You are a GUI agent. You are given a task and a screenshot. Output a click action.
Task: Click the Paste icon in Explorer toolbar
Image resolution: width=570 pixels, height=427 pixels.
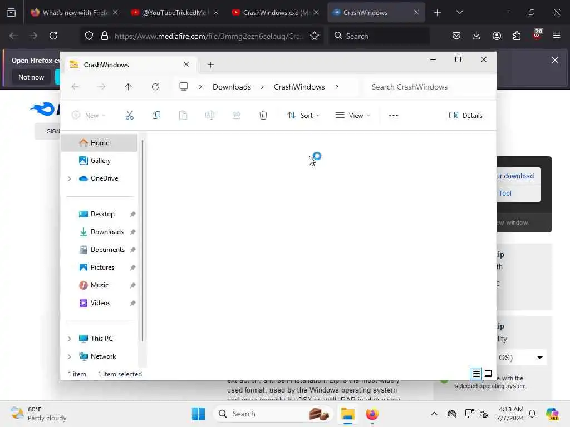click(x=183, y=116)
